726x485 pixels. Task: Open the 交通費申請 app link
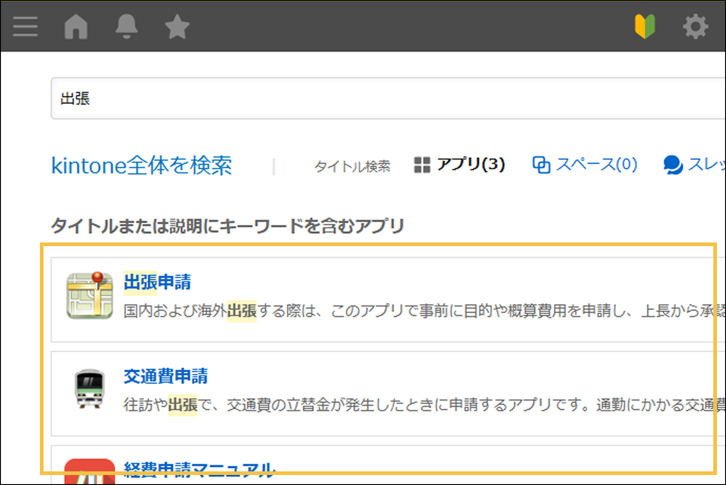pyautogui.click(x=167, y=376)
